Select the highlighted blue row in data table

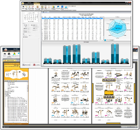(72, 18)
